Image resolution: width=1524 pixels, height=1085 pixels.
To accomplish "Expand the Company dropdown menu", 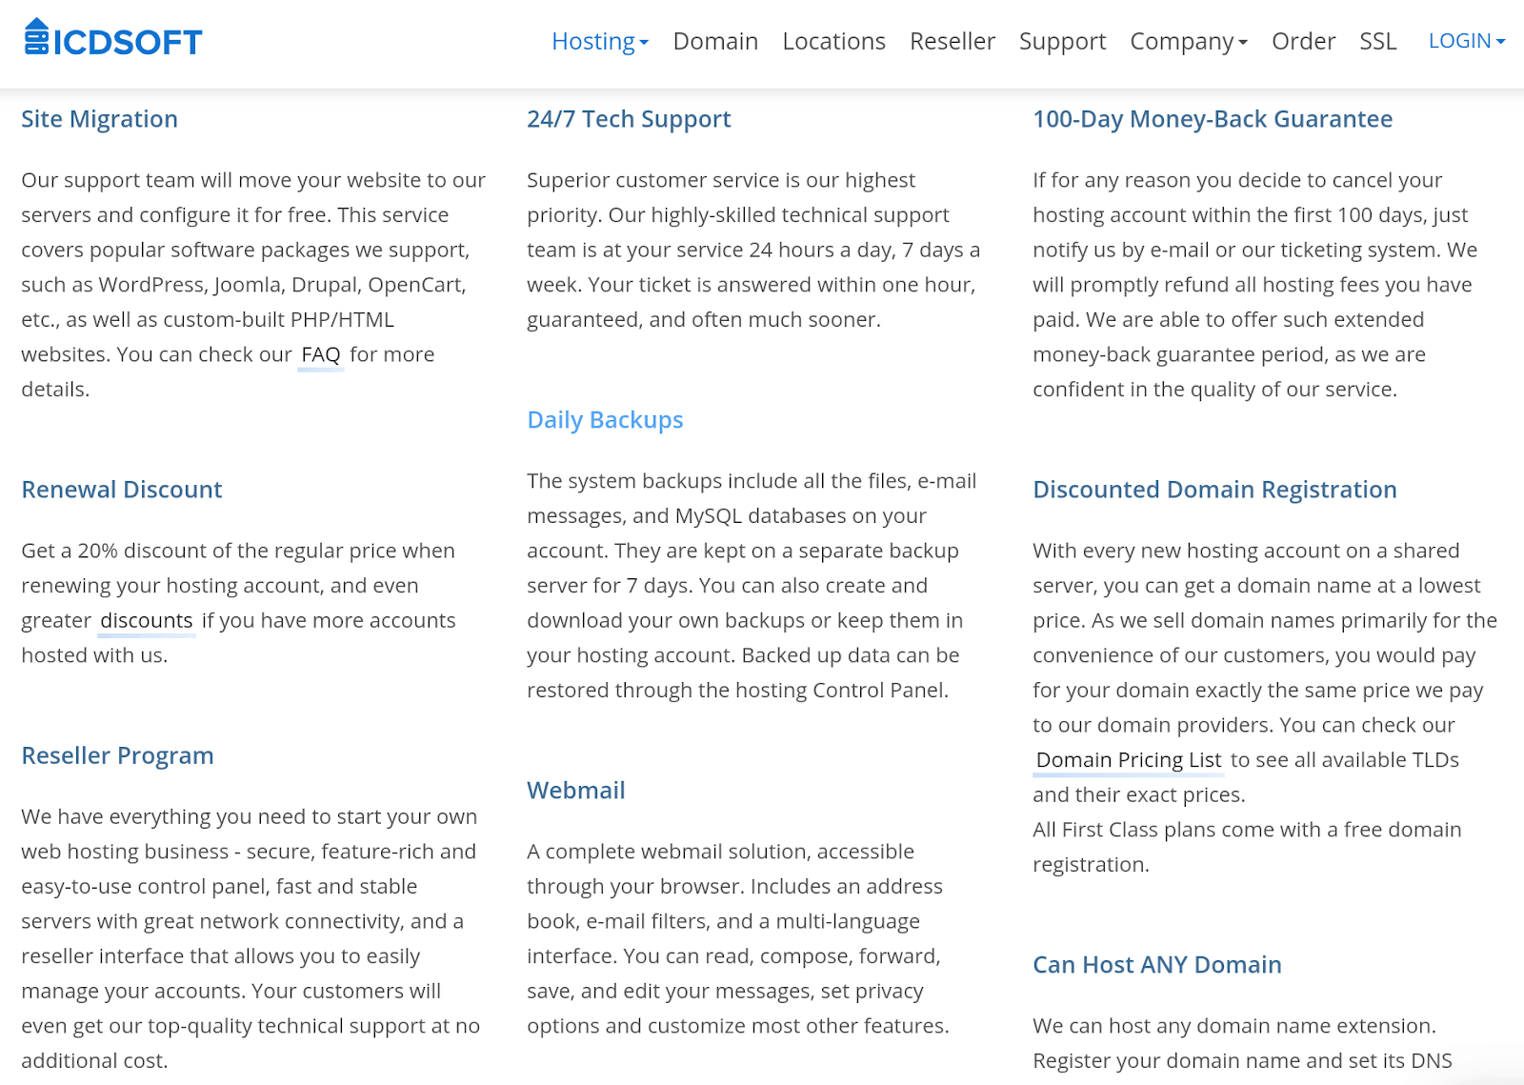I will (1188, 42).
